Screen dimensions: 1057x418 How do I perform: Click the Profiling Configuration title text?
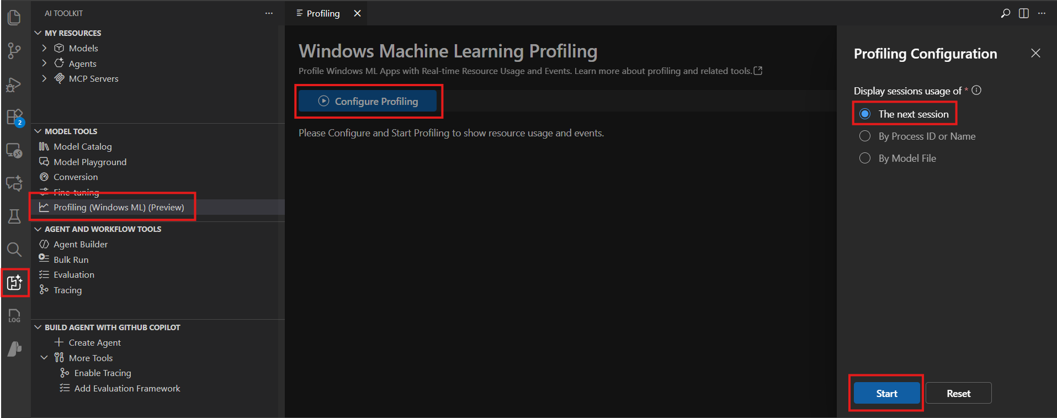pos(925,54)
